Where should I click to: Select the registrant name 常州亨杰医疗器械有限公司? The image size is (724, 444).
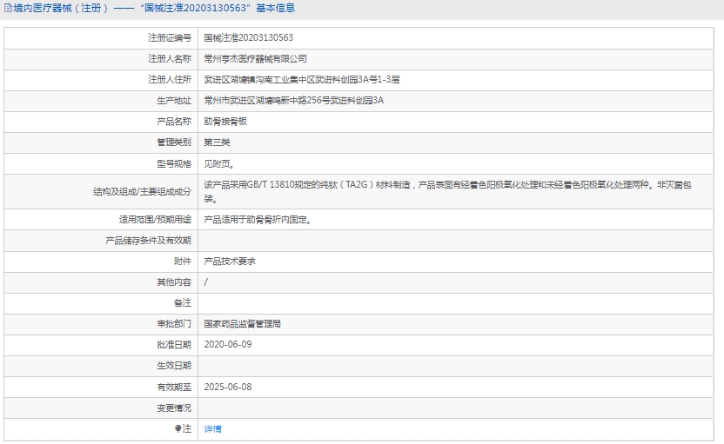click(x=255, y=58)
